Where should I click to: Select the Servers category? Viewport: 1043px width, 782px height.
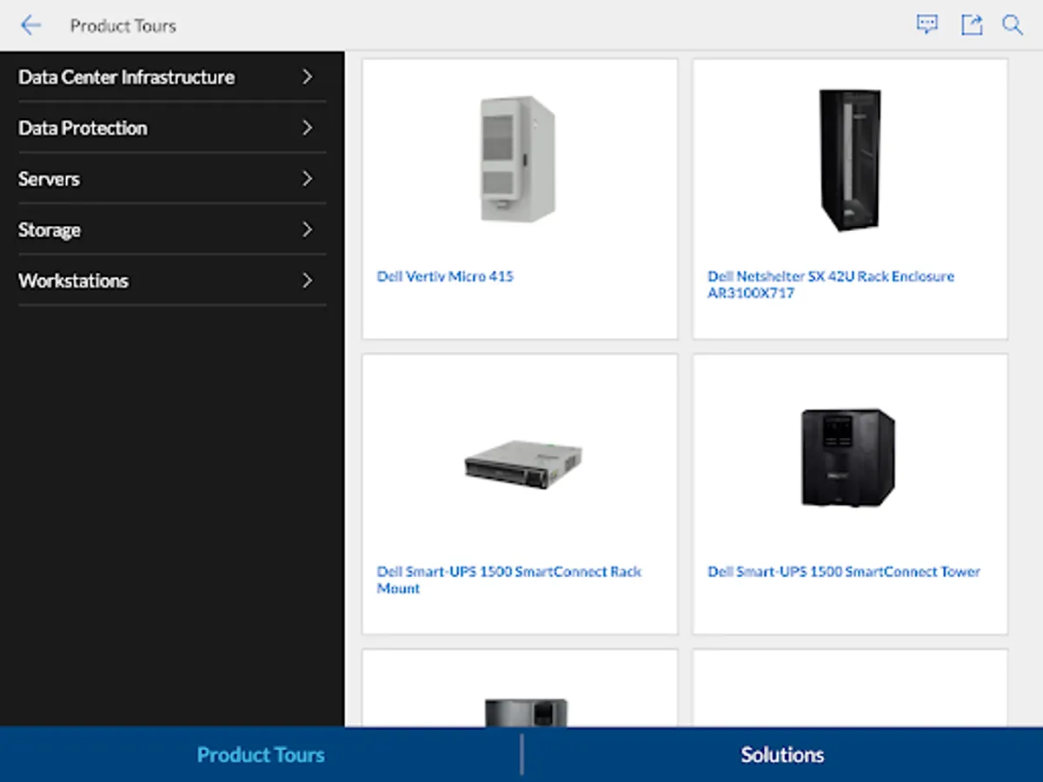coord(172,179)
